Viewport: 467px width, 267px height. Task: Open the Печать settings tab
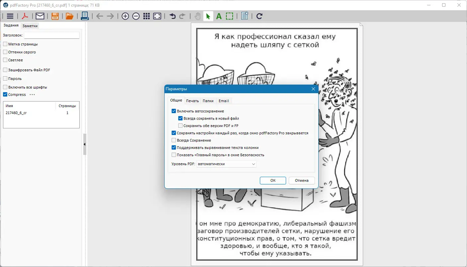193,101
